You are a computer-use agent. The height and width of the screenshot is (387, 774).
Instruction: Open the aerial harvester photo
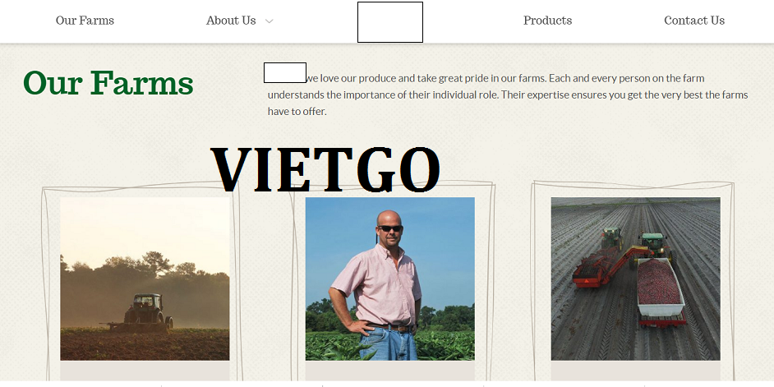pos(635,279)
